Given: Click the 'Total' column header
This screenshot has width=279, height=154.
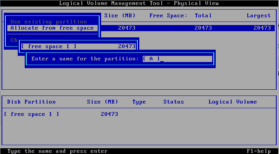Looking at the screenshot, I should tap(203, 16).
